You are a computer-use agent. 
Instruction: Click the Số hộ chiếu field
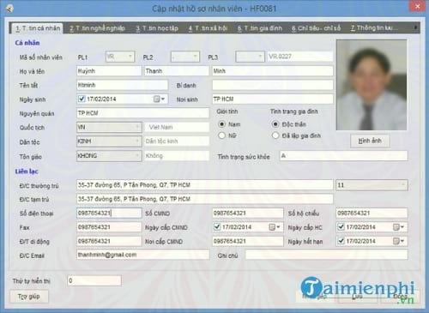[x=372, y=213]
